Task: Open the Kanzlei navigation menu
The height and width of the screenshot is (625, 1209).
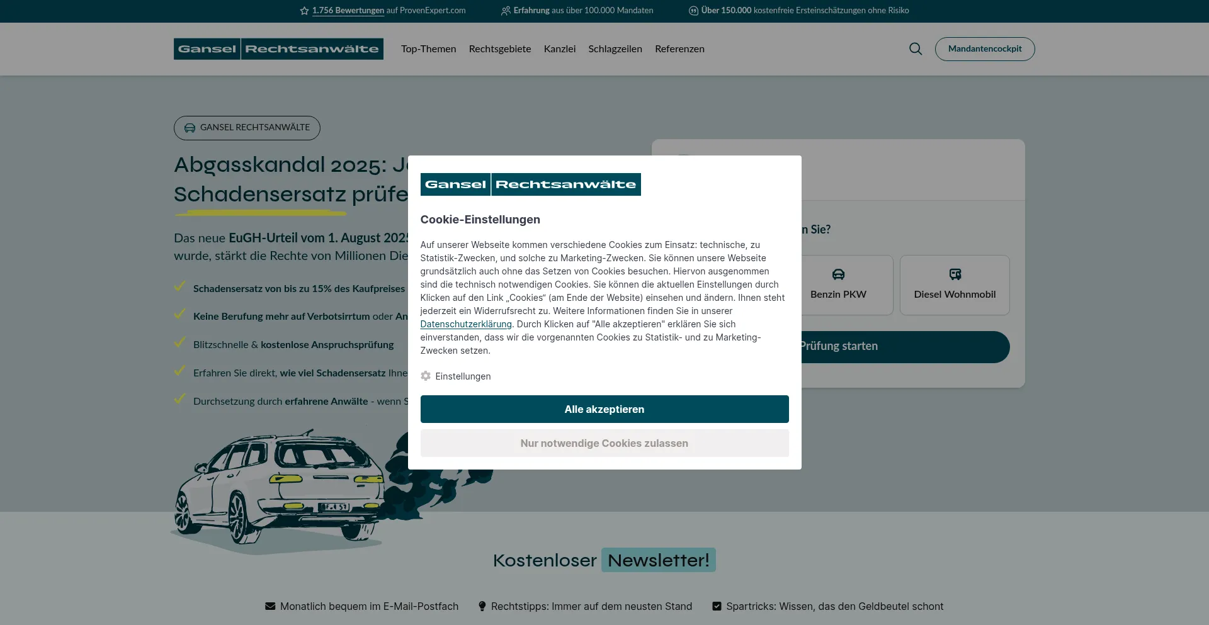Action: point(559,49)
